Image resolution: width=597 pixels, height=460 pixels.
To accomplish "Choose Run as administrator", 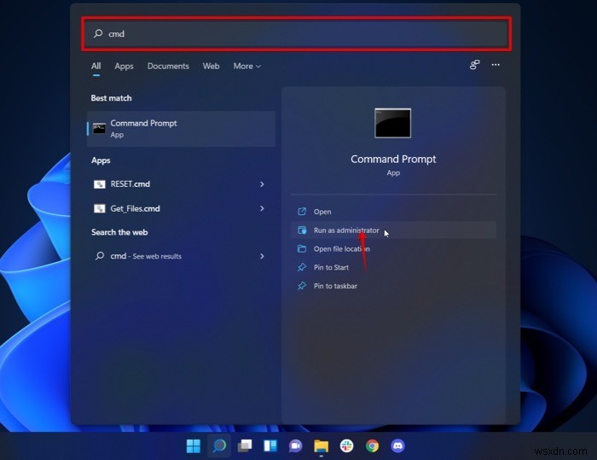I will pos(394,230).
